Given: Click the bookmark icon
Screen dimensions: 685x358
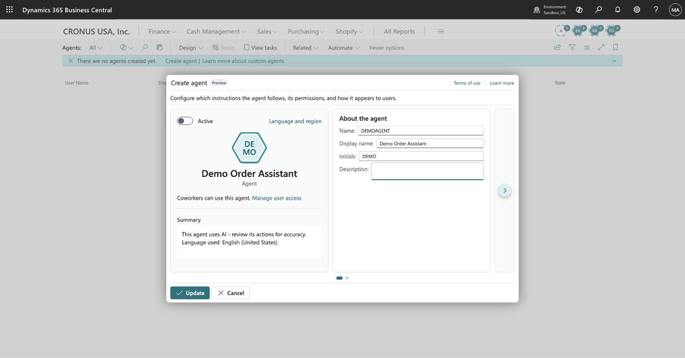Looking at the screenshot, I should (x=615, y=47).
